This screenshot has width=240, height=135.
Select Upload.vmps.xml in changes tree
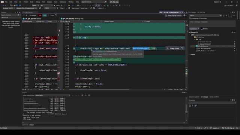pos(205,44)
